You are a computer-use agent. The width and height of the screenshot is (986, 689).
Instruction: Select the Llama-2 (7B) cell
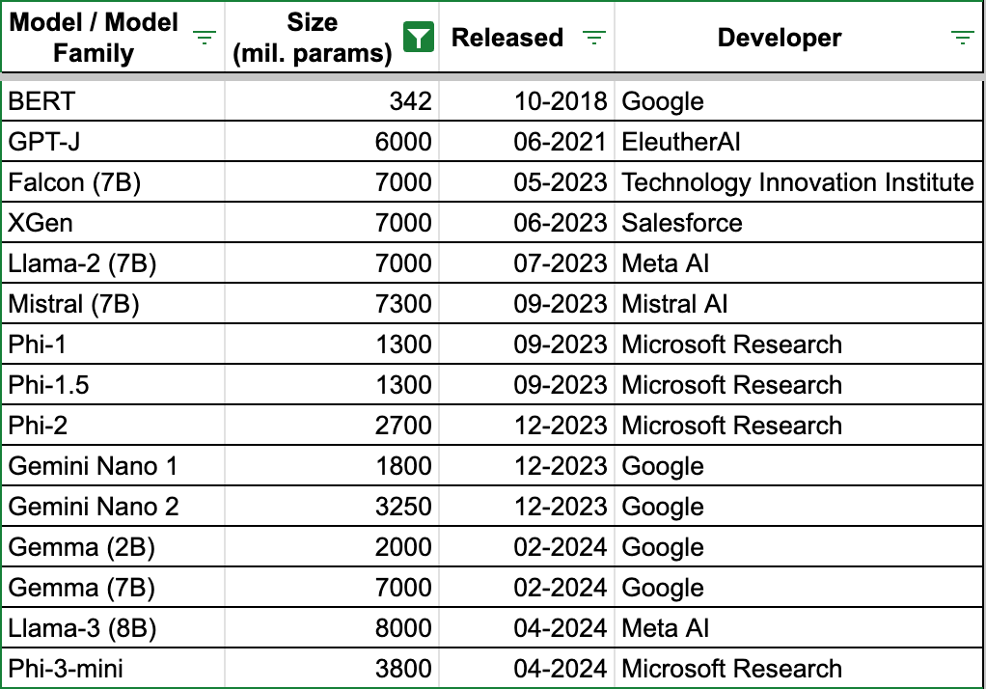[x=82, y=263]
